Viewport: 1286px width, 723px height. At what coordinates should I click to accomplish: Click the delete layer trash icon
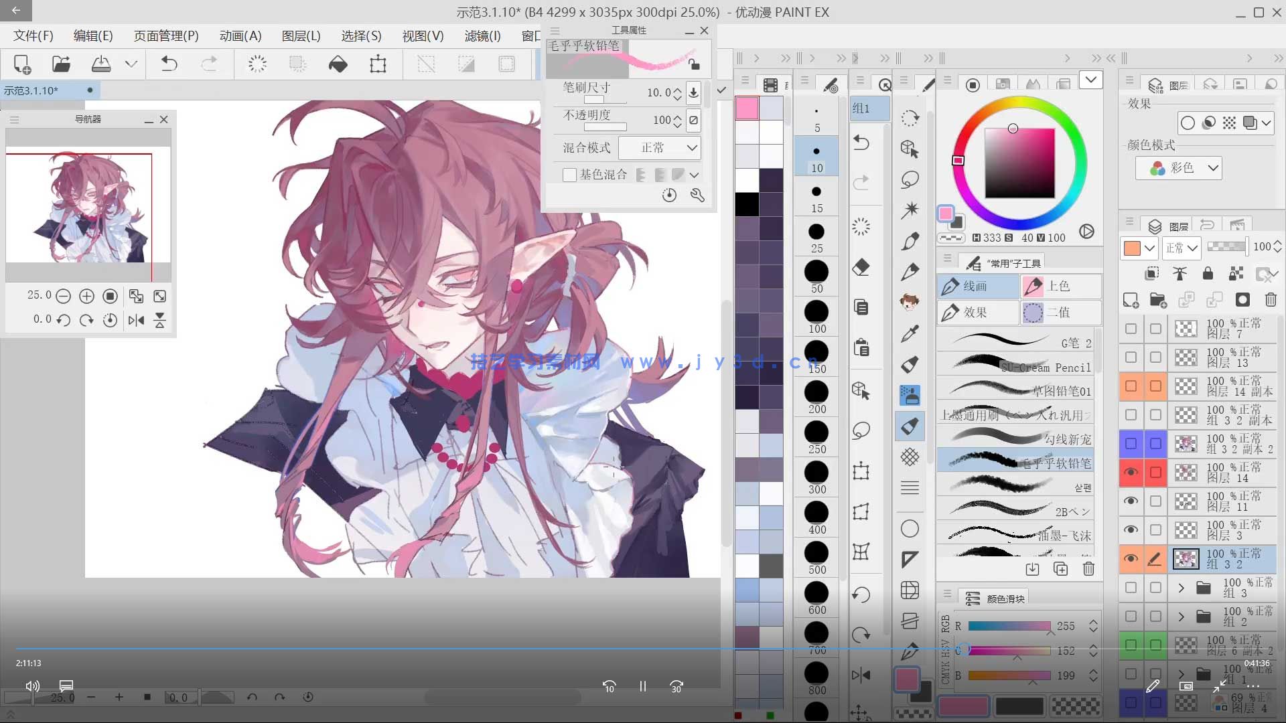pos(1271,300)
